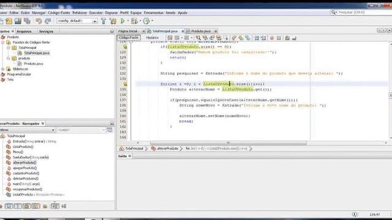
Task: Collapse the Pacotes de Códigos-fonte node
Action: [2, 42]
